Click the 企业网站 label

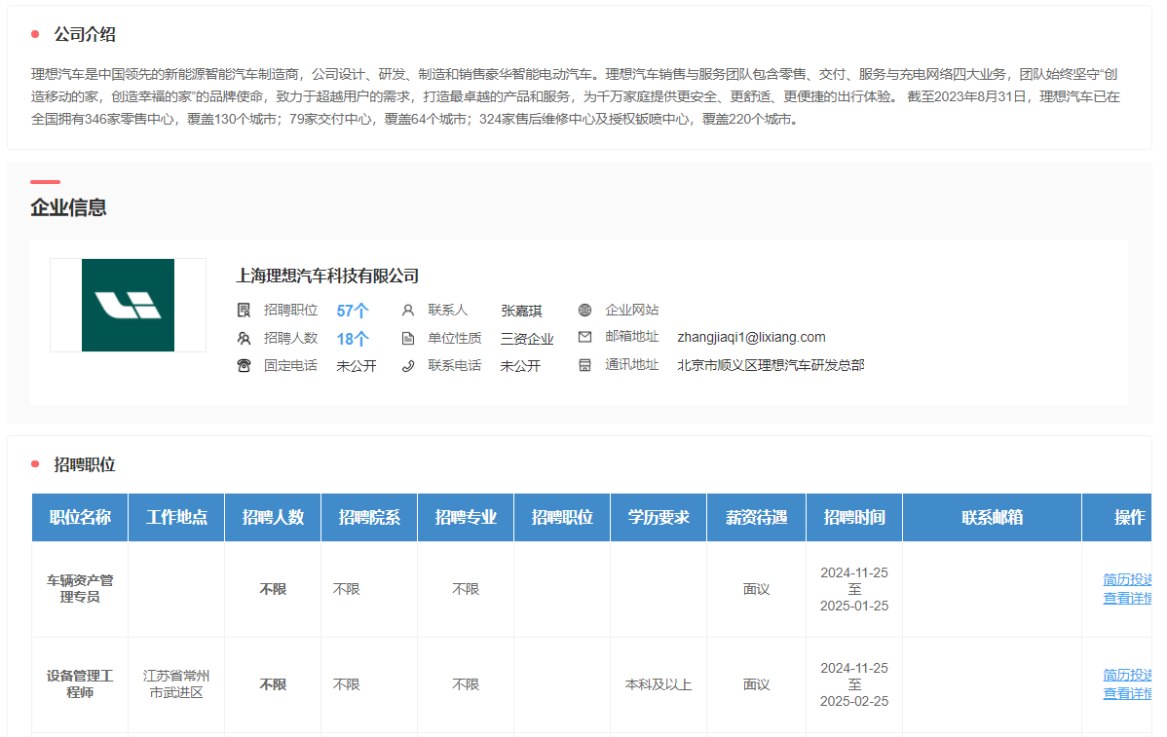[x=632, y=311]
